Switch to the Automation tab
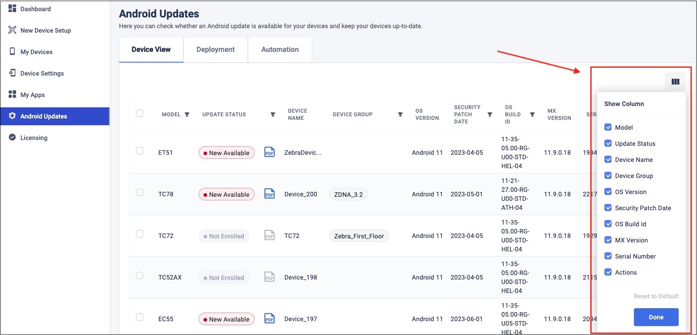The height and width of the screenshot is (335, 697). (280, 50)
